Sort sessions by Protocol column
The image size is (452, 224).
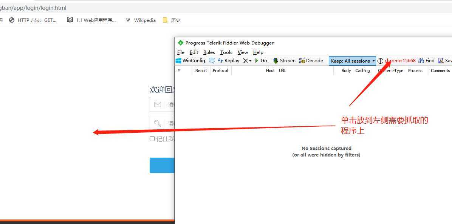click(x=221, y=71)
